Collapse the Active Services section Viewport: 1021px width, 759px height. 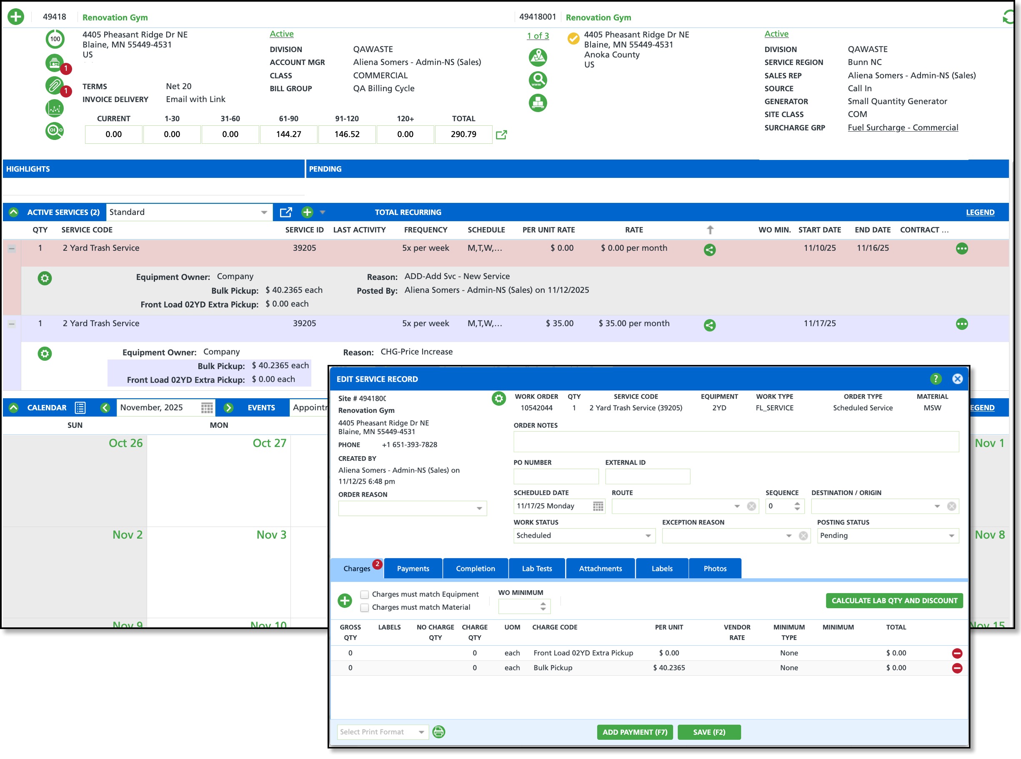pyautogui.click(x=13, y=212)
